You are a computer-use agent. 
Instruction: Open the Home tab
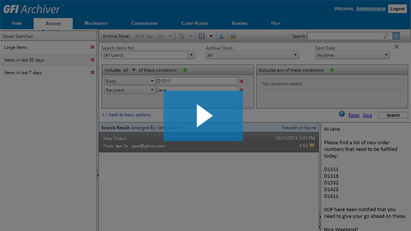pyautogui.click(x=17, y=23)
